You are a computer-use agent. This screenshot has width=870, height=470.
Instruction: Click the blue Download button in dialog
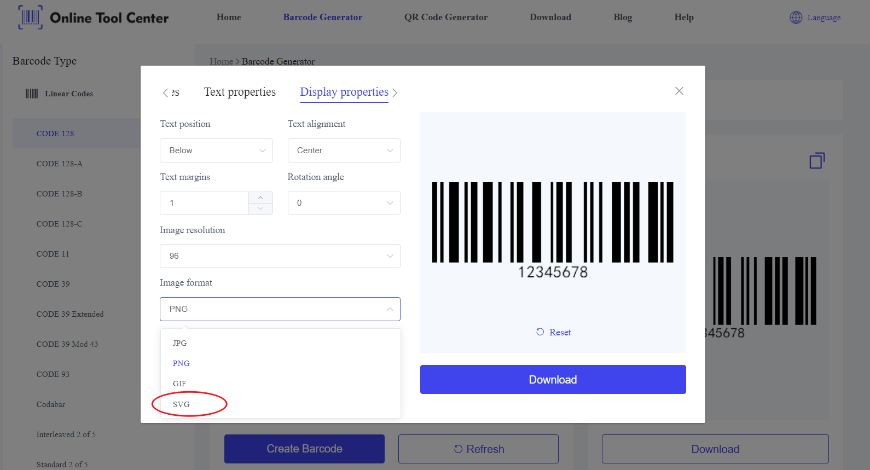click(553, 379)
